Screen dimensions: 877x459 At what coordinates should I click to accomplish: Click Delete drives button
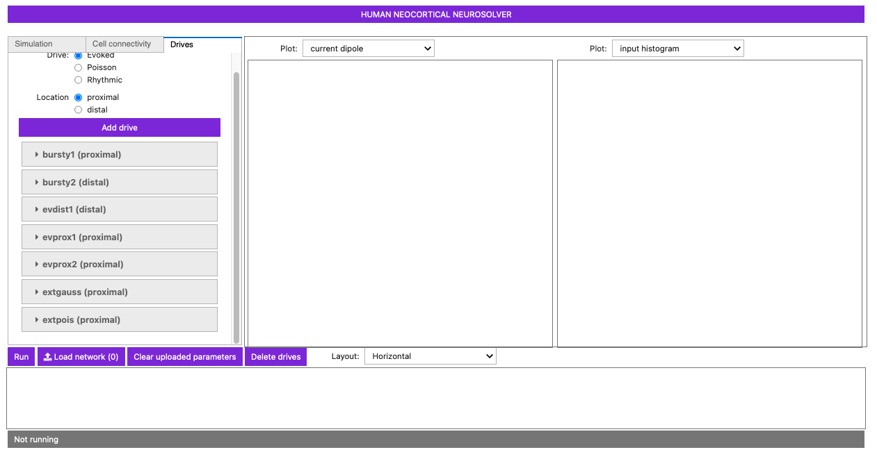pos(276,357)
